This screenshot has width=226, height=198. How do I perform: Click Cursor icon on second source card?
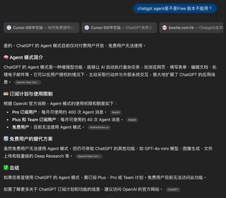(87, 28)
